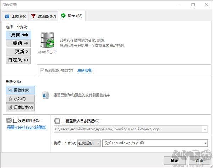
Task: Choose the 双向 two-way sync variant
Action: [x=18, y=35]
